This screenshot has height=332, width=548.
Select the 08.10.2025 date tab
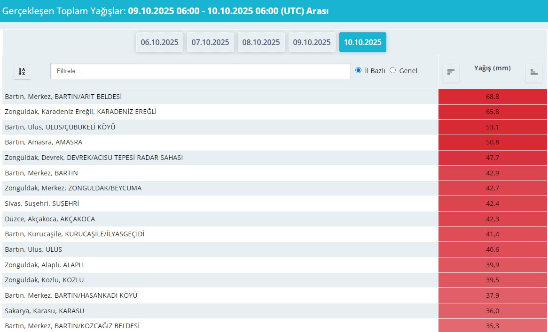(261, 42)
